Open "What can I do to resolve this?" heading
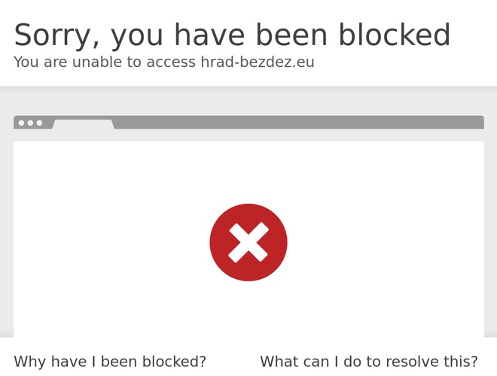This screenshot has width=497, height=376. (x=369, y=362)
